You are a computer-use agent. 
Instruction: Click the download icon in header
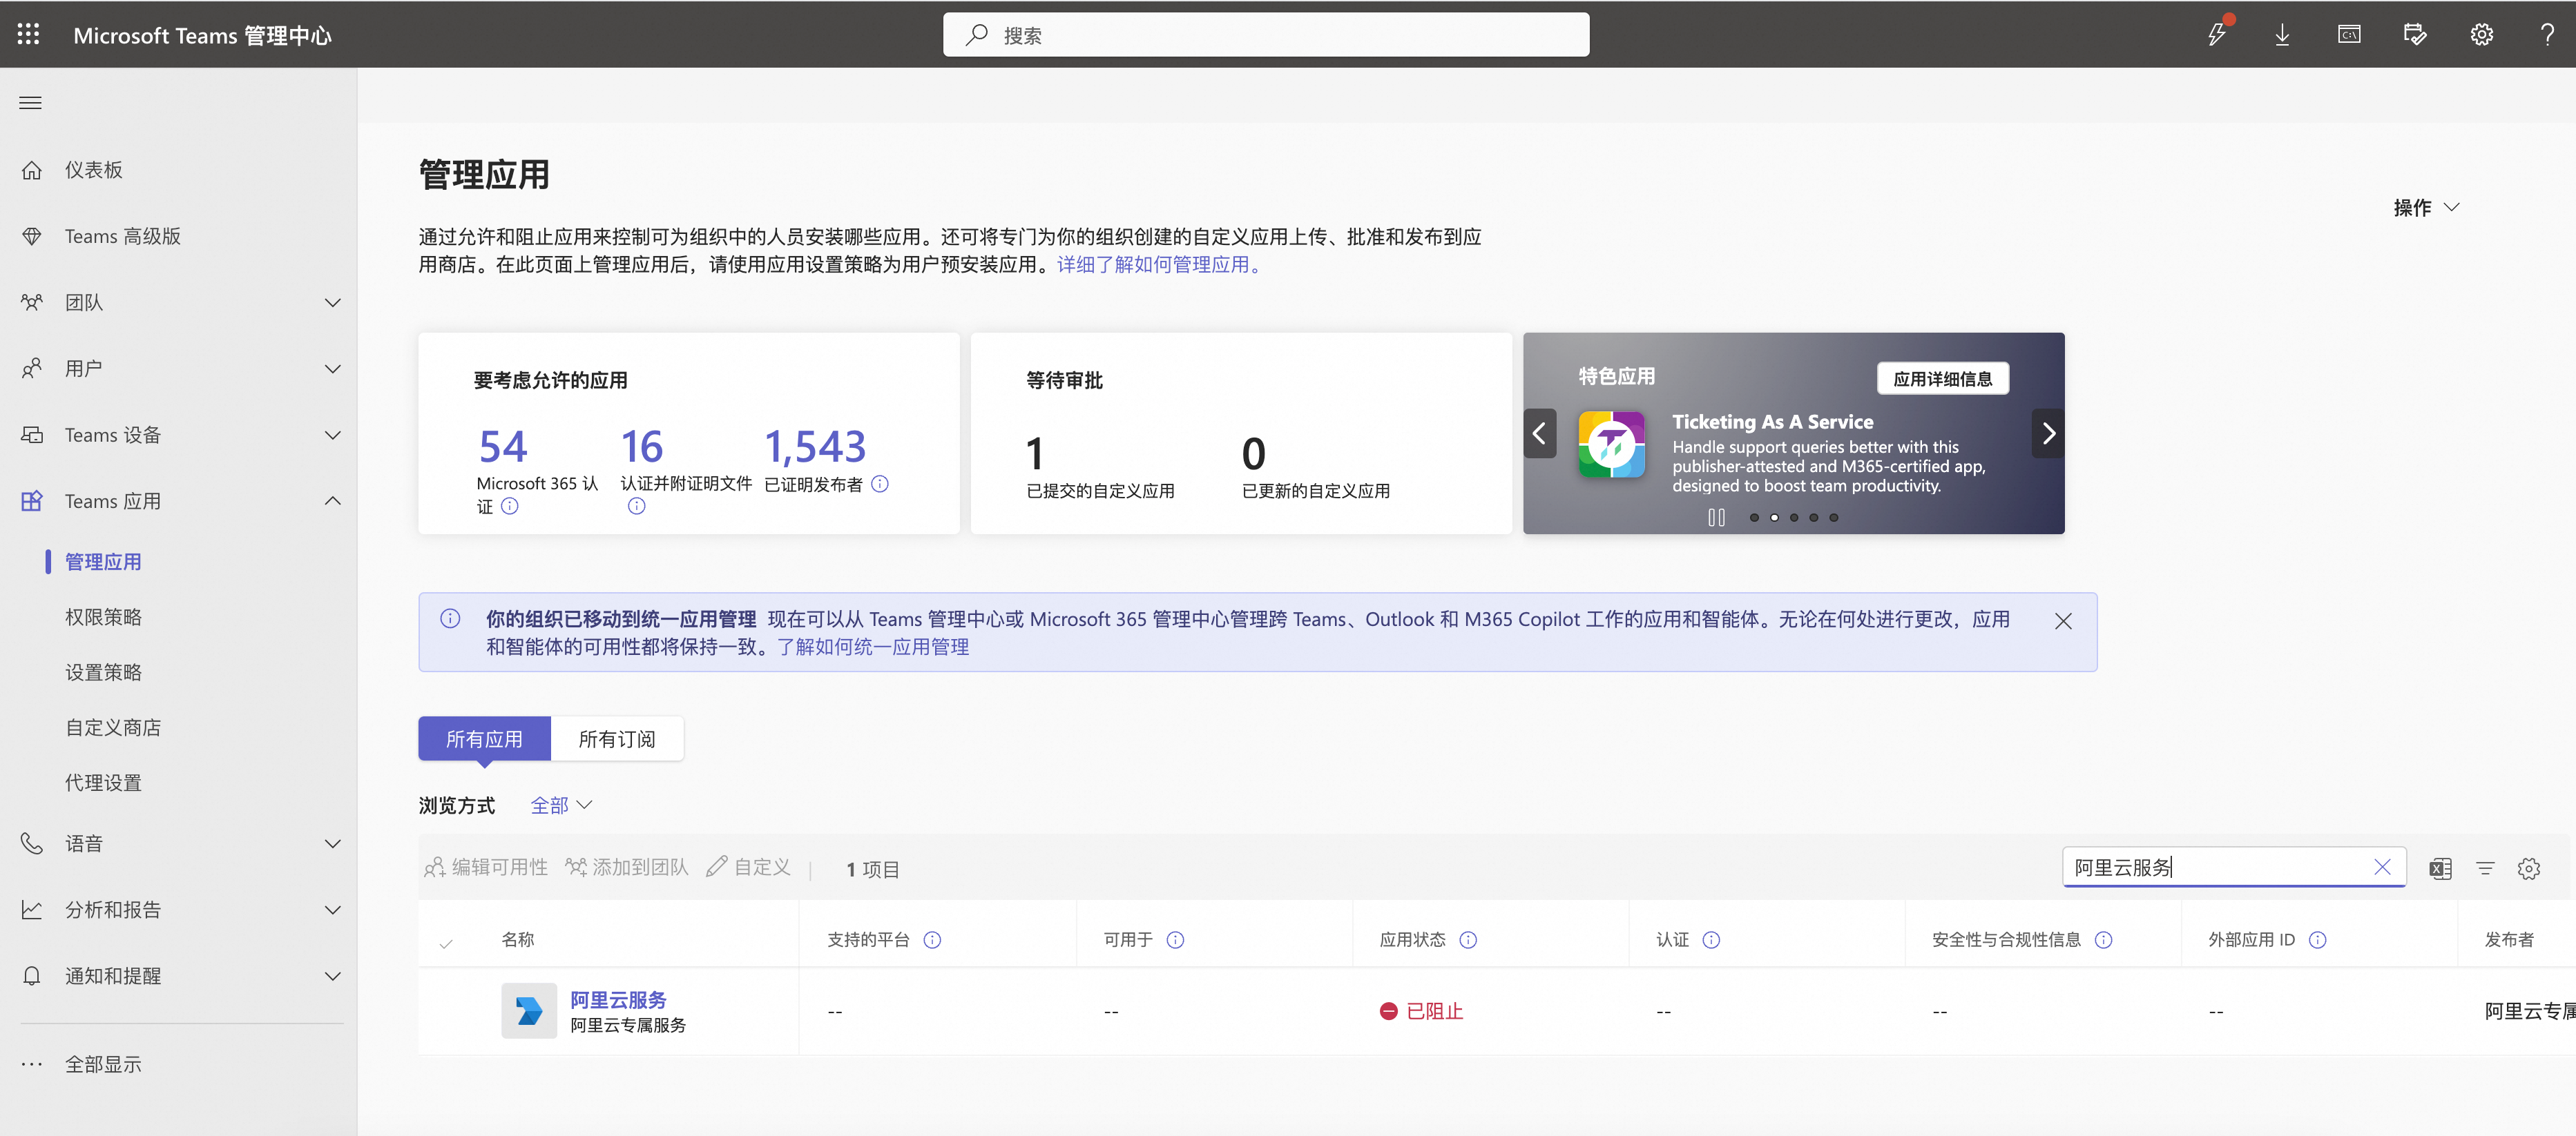click(2282, 35)
